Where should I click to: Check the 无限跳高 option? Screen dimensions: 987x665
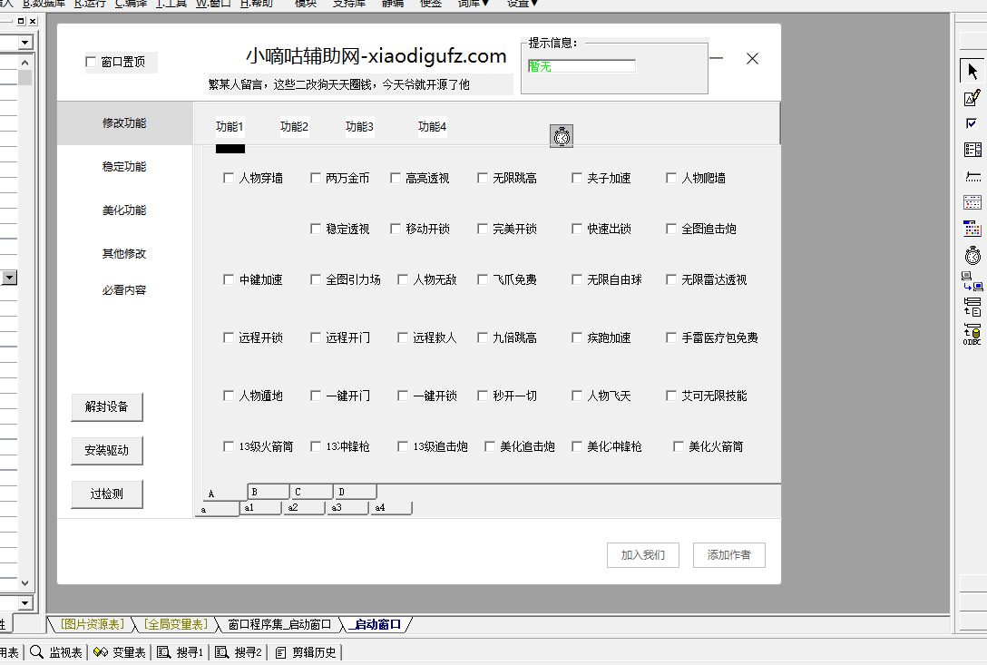point(483,178)
